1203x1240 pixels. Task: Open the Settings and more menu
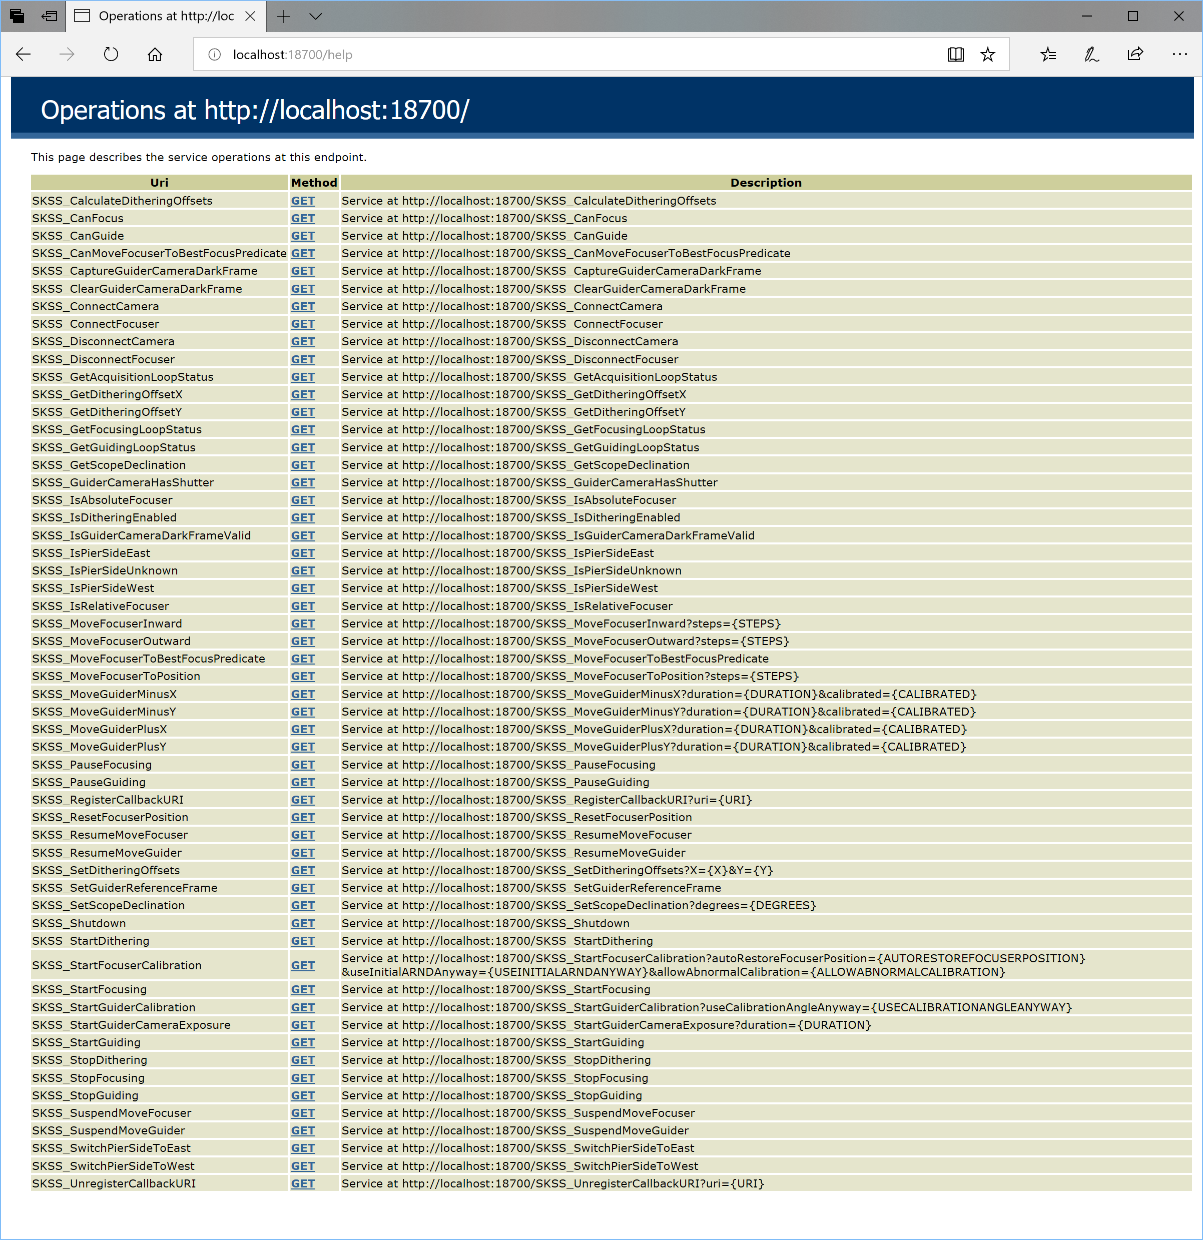(x=1179, y=55)
